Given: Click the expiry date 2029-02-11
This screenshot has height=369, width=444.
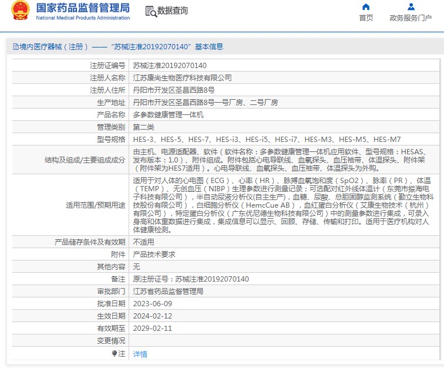Looking at the screenshot, I should (152, 328).
